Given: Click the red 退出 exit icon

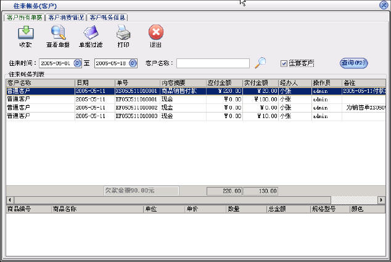Looking at the screenshot, I should pos(156,34).
